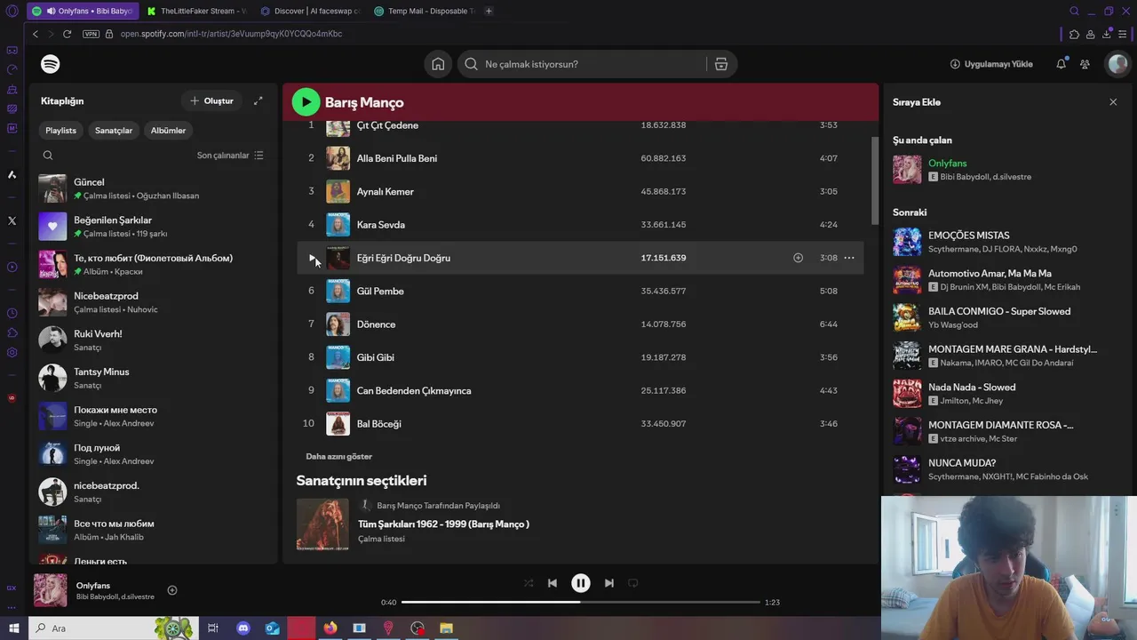Open the friend activity icon
Image resolution: width=1137 pixels, height=640 pixels.
[1085, 64]
